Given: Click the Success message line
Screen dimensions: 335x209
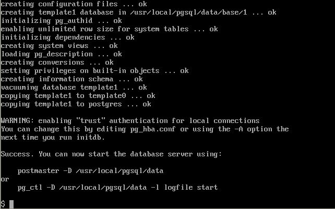Looking at the screenshot, I should (111, 154).
